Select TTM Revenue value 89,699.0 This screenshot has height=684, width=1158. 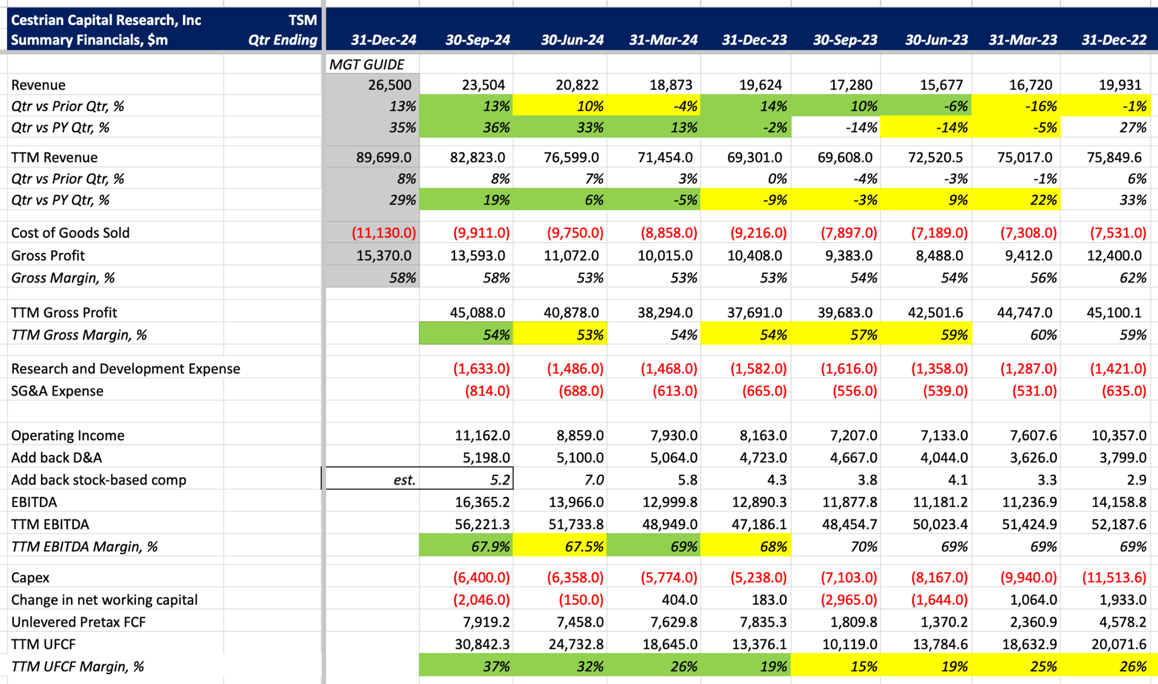[x=383, y=158]
